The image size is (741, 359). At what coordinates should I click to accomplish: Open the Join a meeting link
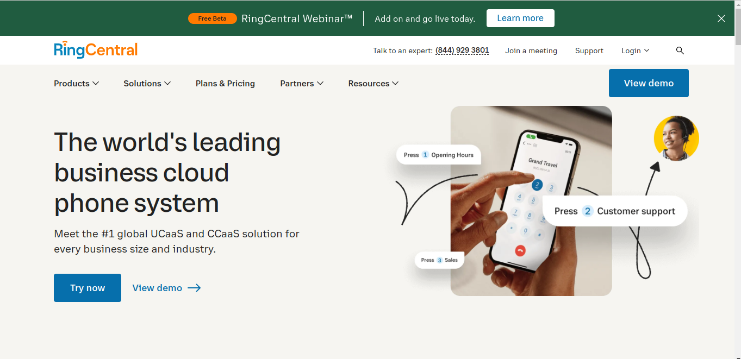[531, 51]
